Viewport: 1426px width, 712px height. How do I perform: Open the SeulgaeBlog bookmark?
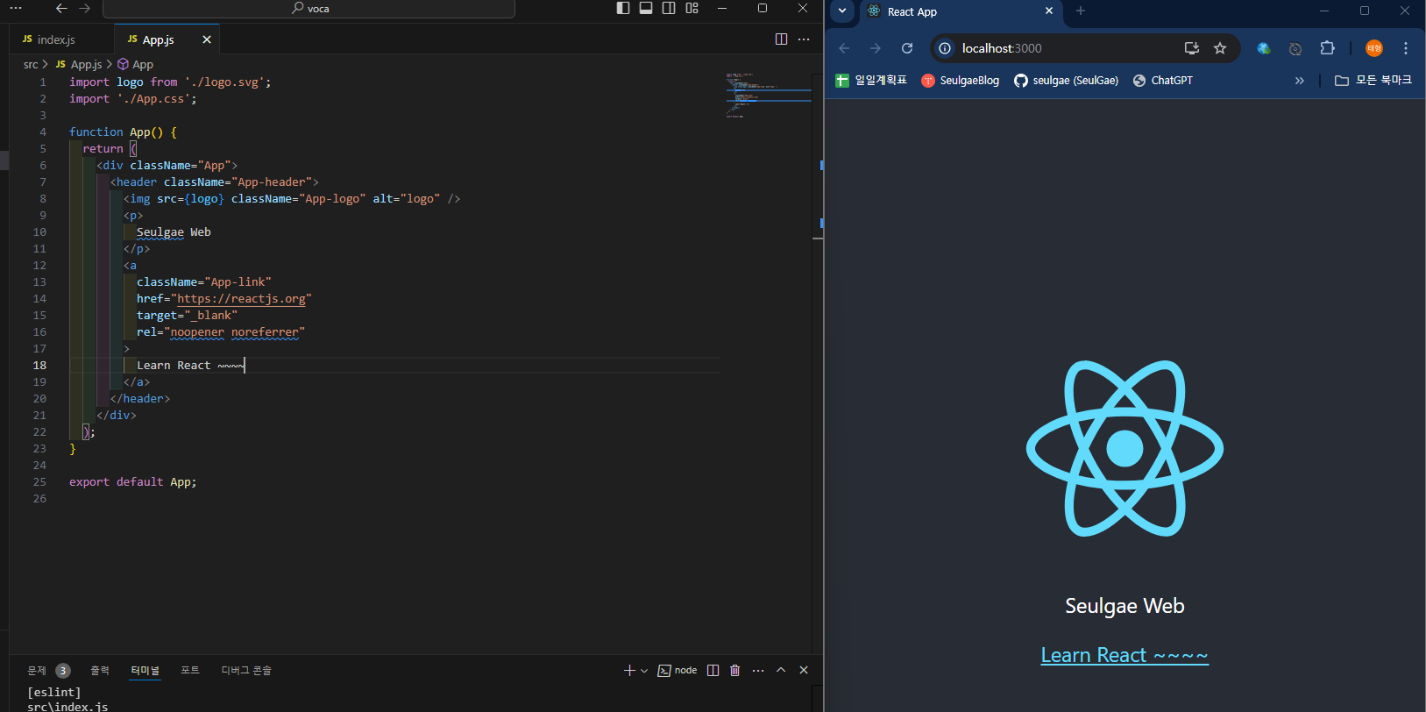[x=961, y=81]
